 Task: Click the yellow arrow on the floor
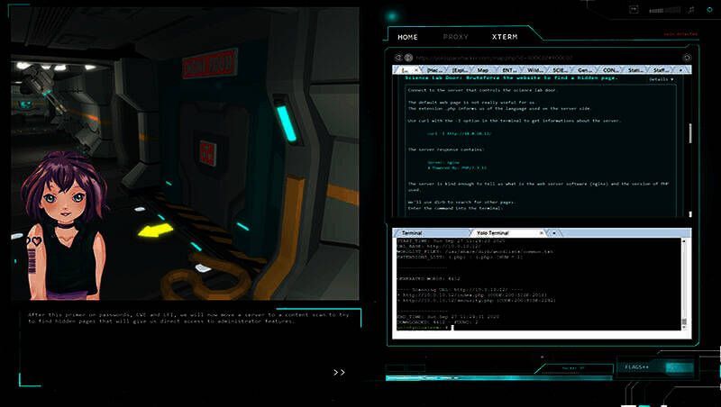point(155,231)
